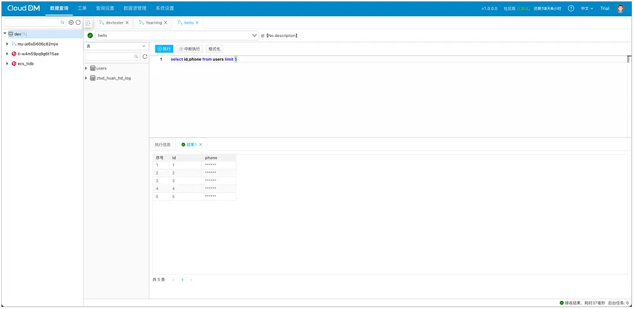634x309 pixels.
Task: Click the TiDB icon of ecs_tidb
Action: 14,64
